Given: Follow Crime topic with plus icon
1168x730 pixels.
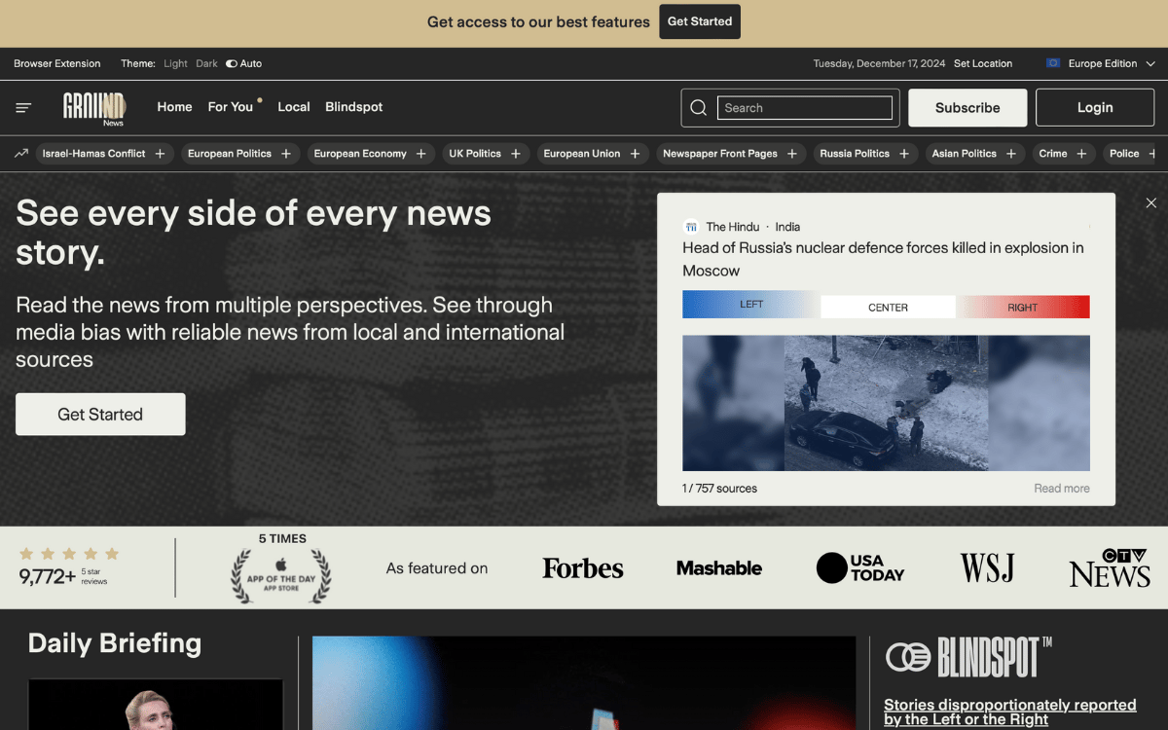Looking at the screenshot, I should pos(1081,154).
